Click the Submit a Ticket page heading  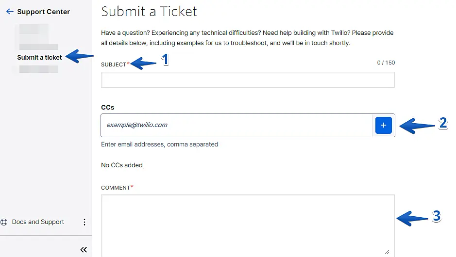pyautogui.click(x=149, y=11)
